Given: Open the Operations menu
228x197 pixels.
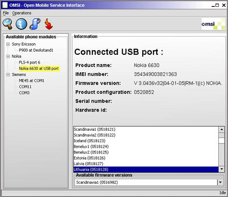Looking at the screenshot, I should point(21,13).
